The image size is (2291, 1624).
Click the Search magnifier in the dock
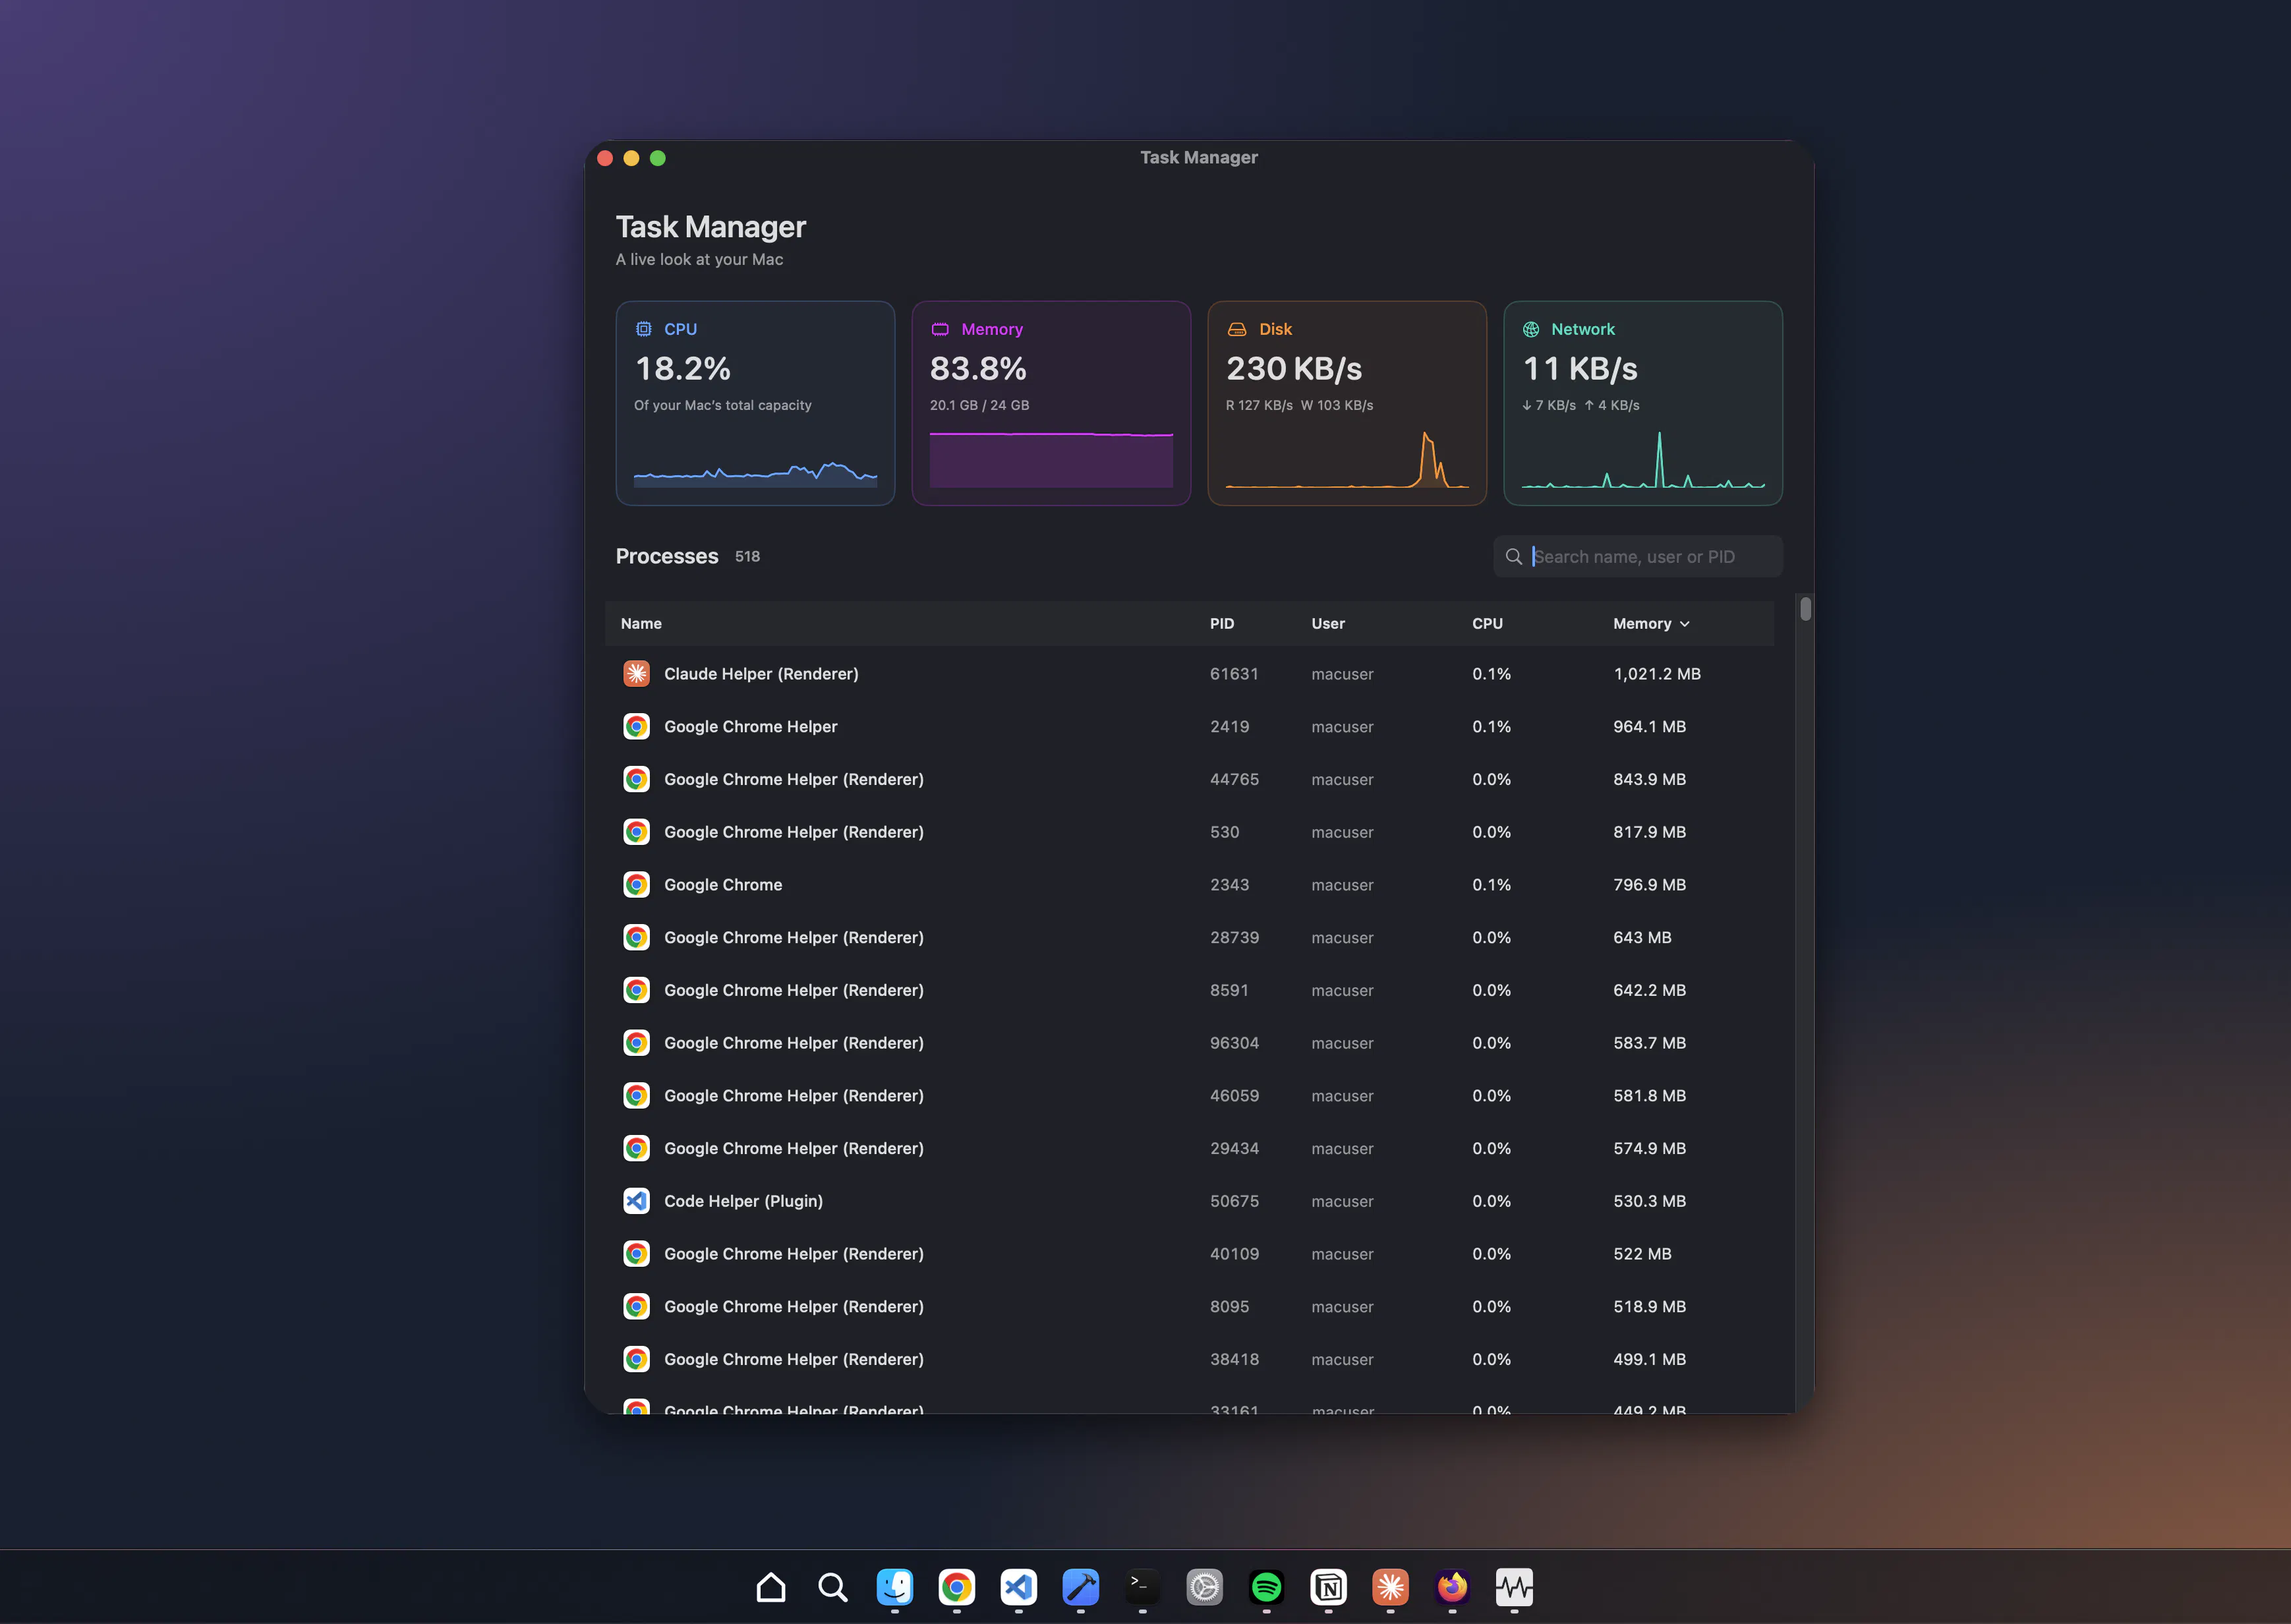833,1587
